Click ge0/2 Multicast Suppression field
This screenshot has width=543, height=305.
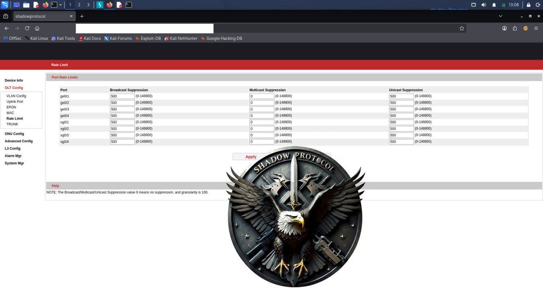(x=262, y=103)
